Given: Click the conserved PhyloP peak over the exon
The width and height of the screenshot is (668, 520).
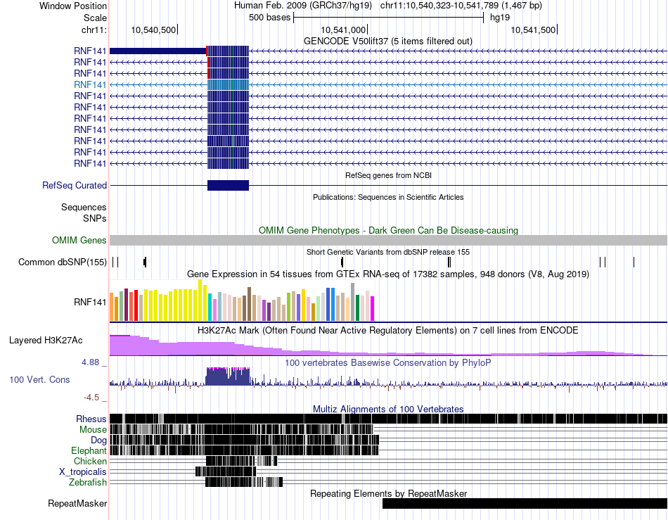Looking at the screenshot, I should click(228, 376).
